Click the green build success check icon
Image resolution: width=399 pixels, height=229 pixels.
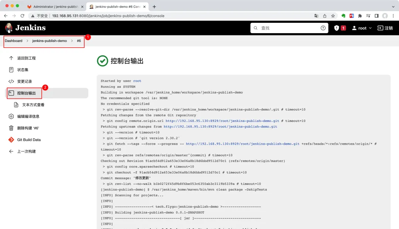103,61
